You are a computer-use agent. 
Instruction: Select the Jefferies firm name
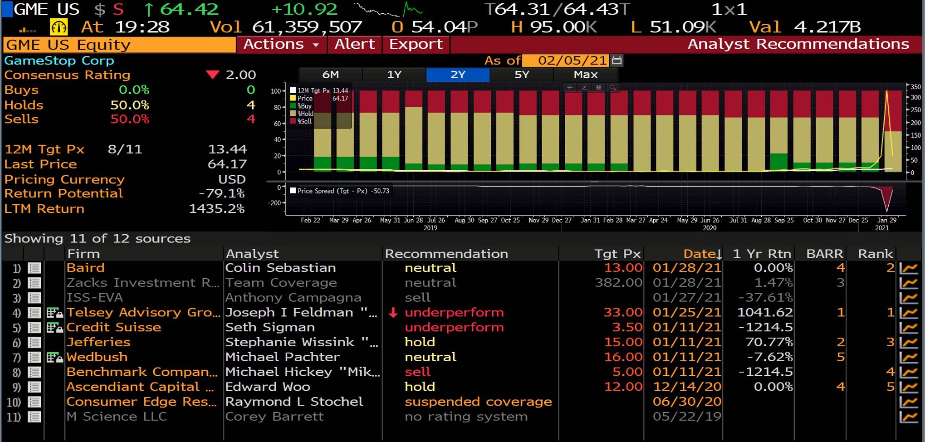click(98, 343)
